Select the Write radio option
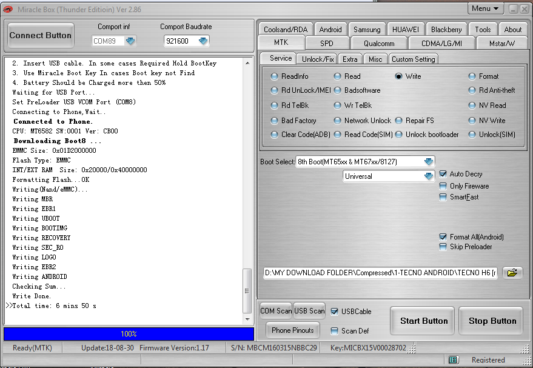Screen dimensions: 533x368 coord(398,76)
